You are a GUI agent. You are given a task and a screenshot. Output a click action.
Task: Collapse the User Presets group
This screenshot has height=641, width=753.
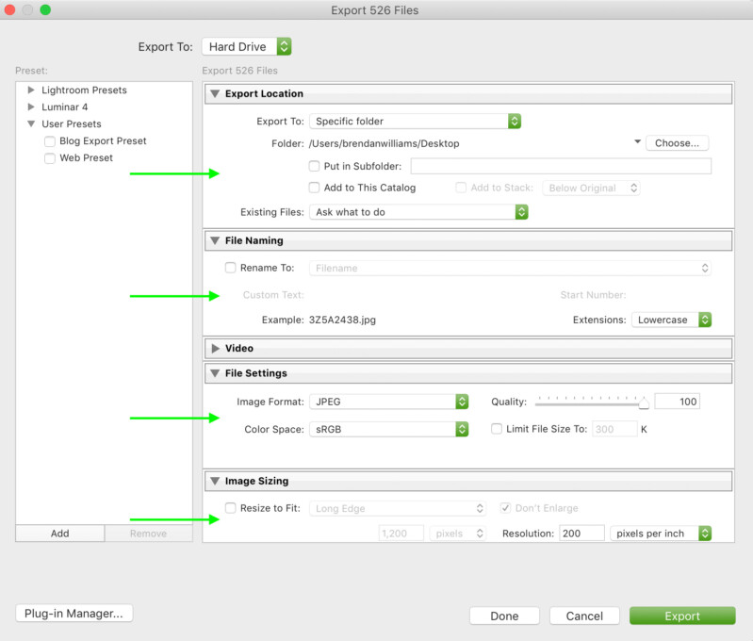(x=31, y=124)
